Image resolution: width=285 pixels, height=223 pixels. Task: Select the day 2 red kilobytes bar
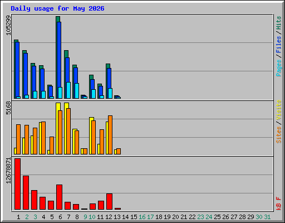26,193
